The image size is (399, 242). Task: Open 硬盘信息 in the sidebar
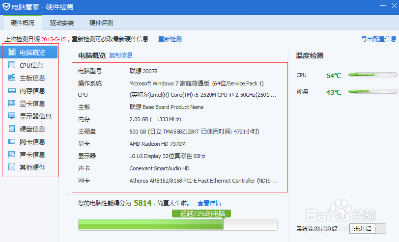coord(32,129)
